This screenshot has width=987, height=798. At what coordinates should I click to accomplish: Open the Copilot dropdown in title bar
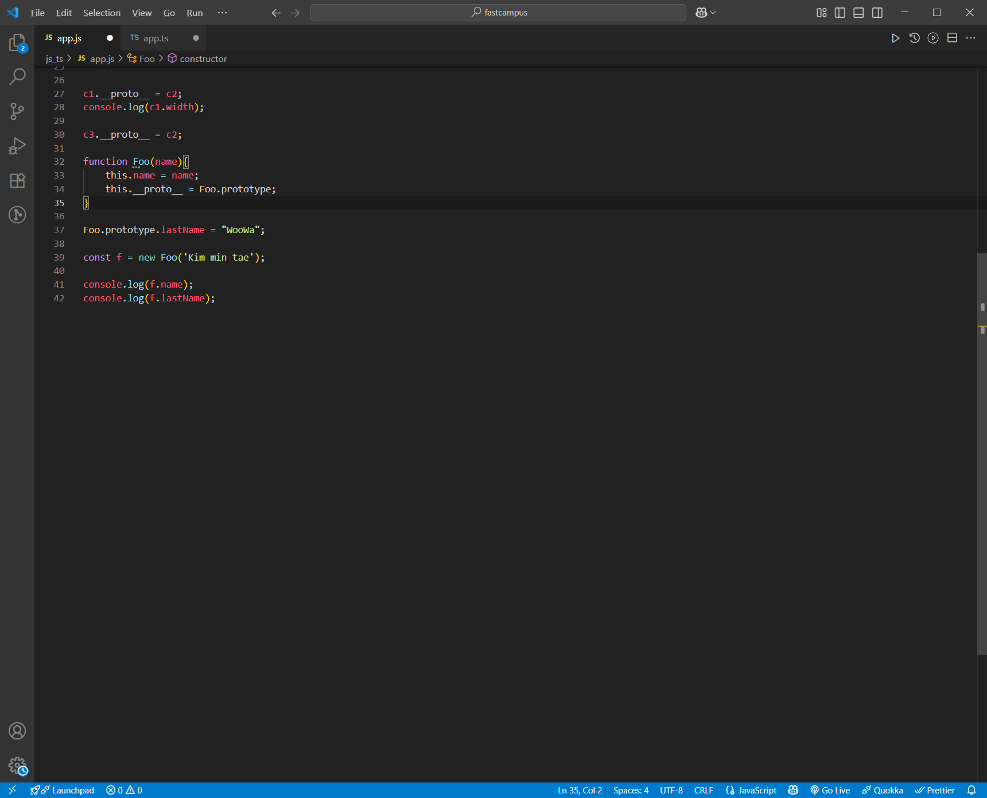[x=706, y=13]
